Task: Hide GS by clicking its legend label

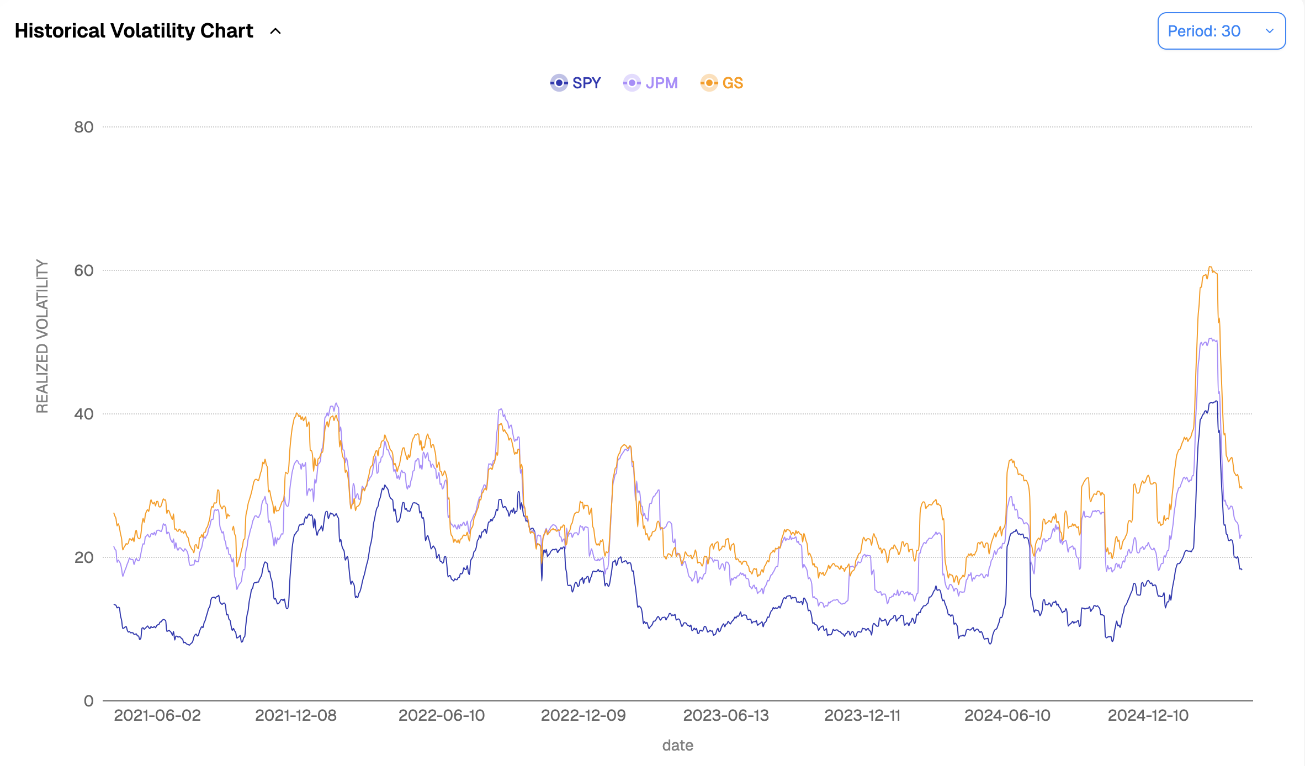Action: [x=733, y=83]
